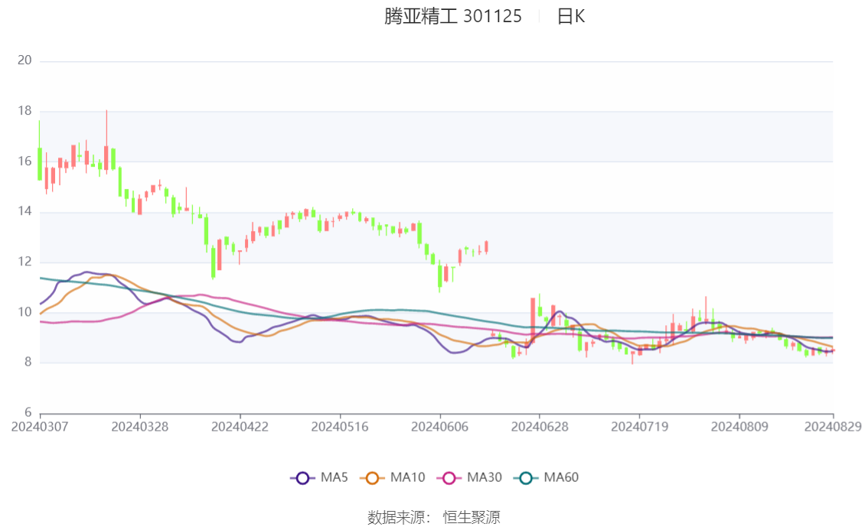Select the 20240307 date axis tick
868x527 pixels.
tap(40, 427)
